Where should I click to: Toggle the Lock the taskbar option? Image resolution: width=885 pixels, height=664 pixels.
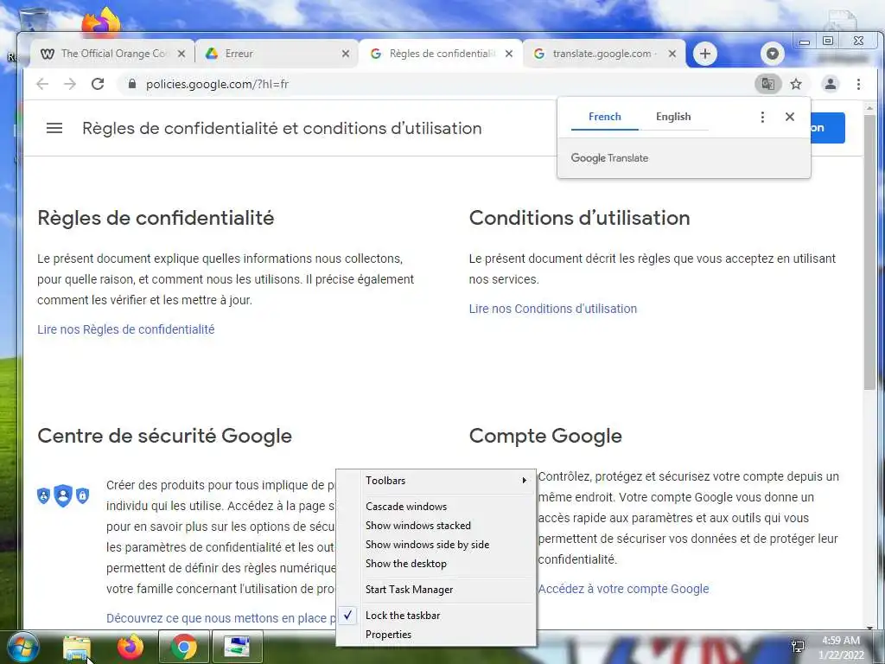pos(436,616)
